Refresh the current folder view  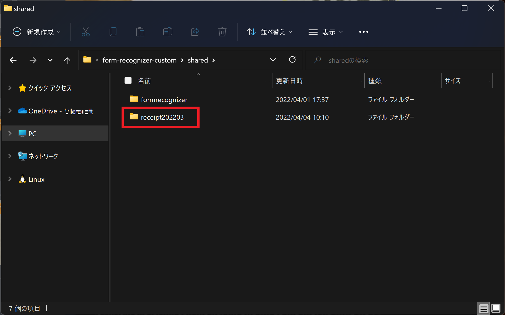(292, 60)
